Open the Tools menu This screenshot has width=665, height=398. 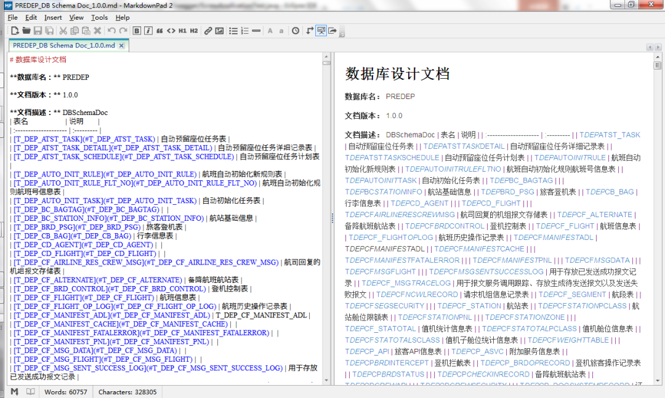(99, 17)
